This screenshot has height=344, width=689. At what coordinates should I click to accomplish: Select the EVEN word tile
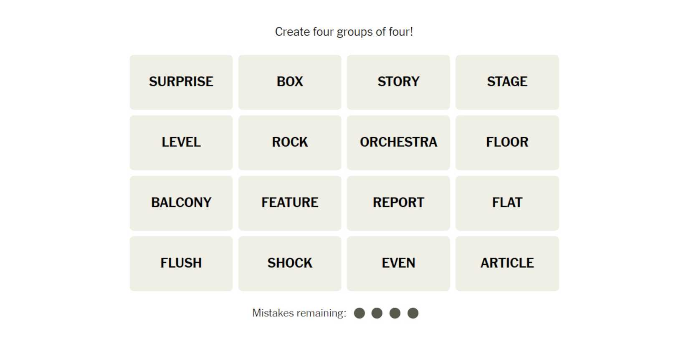398,264
